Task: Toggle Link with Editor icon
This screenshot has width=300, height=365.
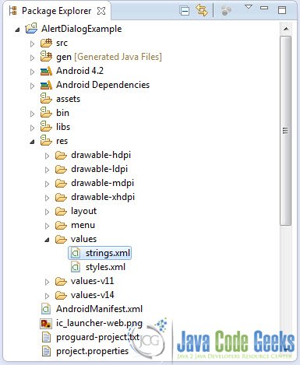Action: [202, 11]
